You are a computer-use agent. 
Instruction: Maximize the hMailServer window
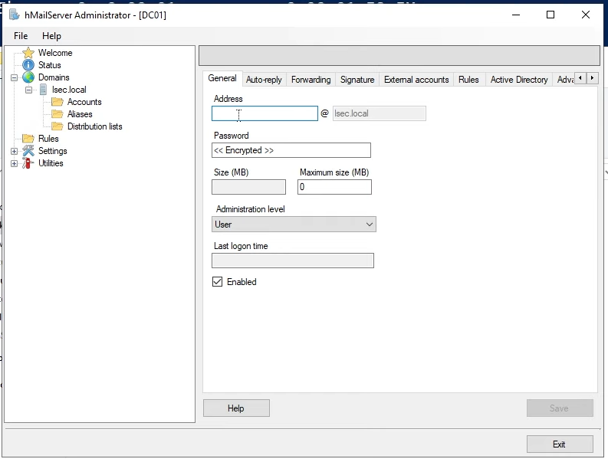coord(550,15)
